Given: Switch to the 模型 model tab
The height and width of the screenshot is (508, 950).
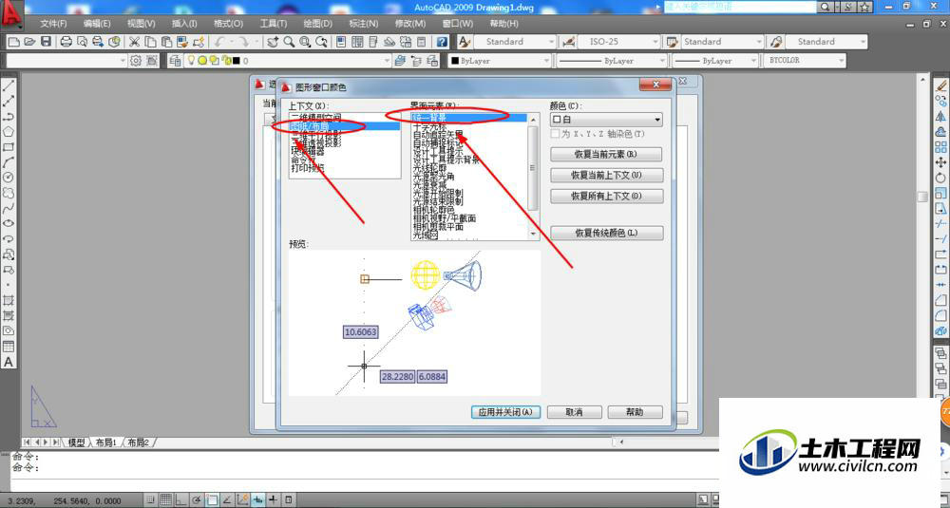Looking at the screenshot, I should click(x=76, y=442).
